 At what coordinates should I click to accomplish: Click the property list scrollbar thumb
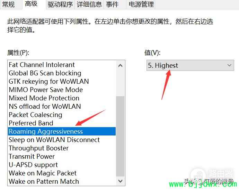click(120, 136)
